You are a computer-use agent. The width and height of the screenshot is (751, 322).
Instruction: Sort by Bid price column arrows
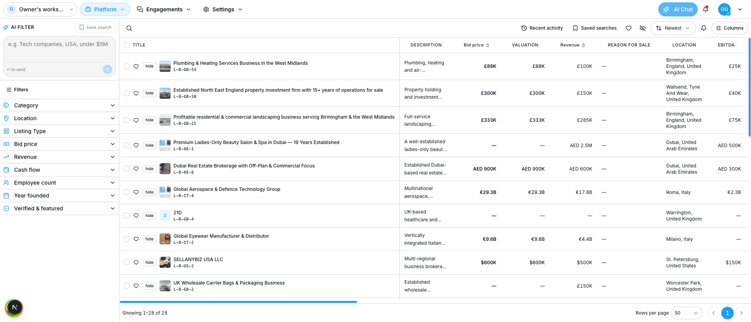[488, 45]
